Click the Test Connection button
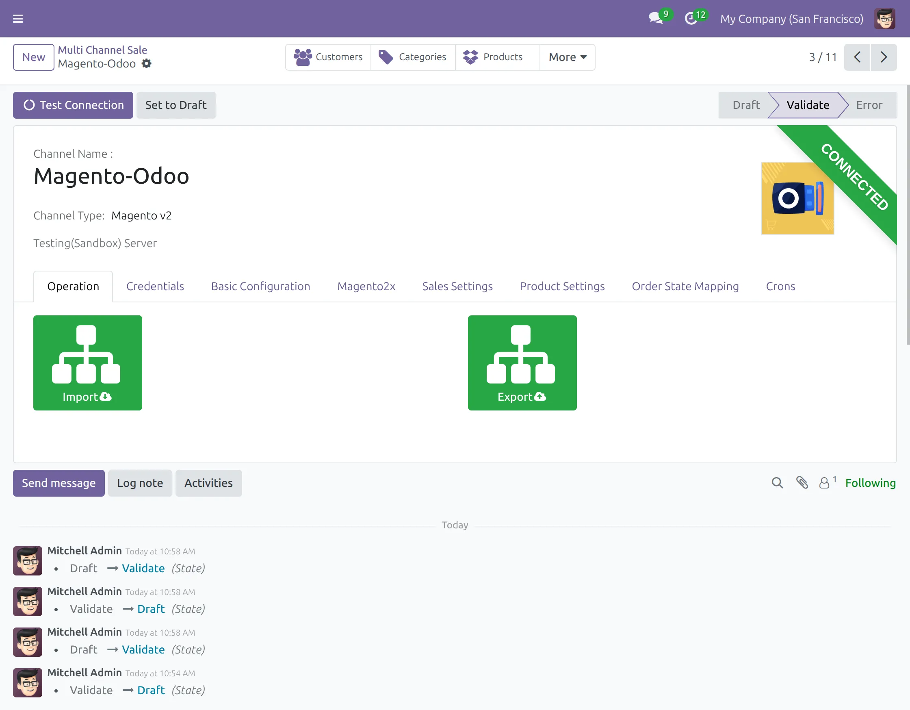910x710 pixels. pyautogui.click(x=74, y=105)
